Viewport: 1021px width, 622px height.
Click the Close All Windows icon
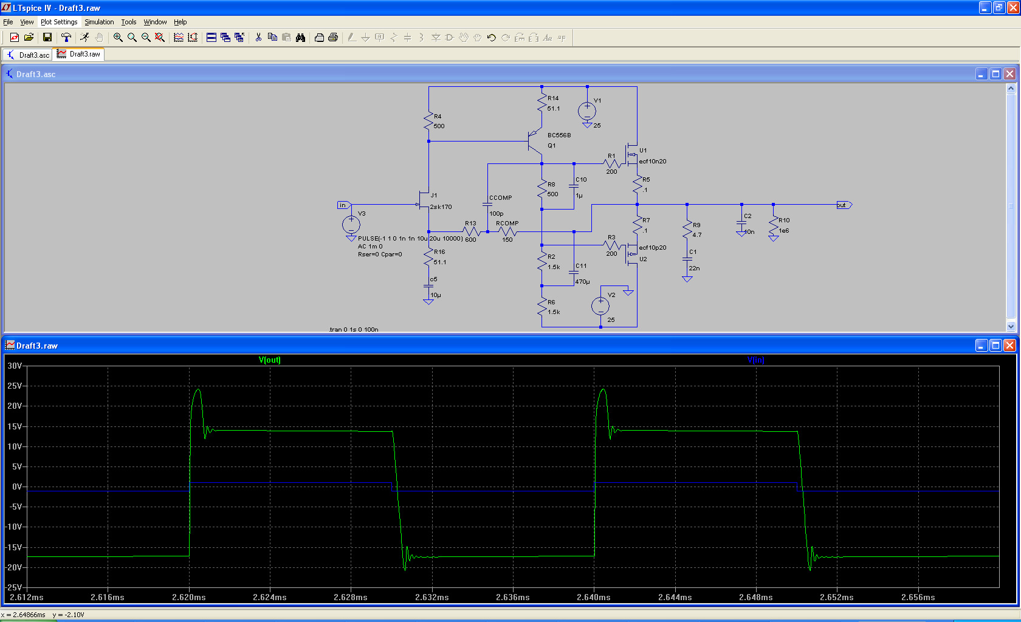point(239,38)
